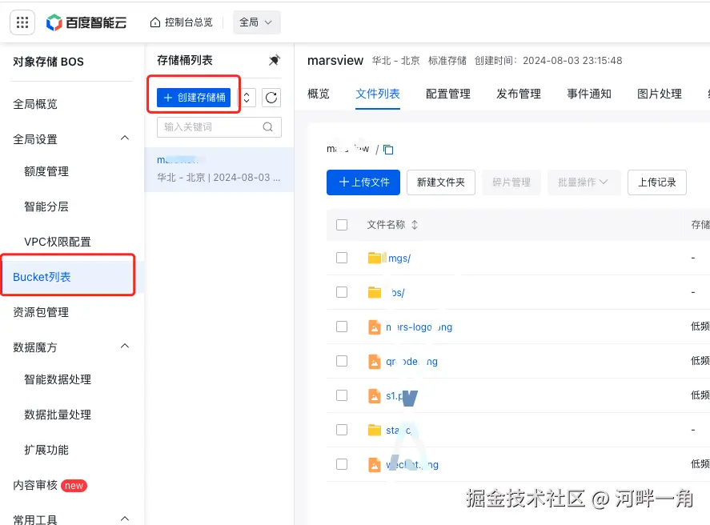Screen dimensions: 710x525
Task: Open 额度管理 in the sidebar
Action: click(x=46, y=171)
